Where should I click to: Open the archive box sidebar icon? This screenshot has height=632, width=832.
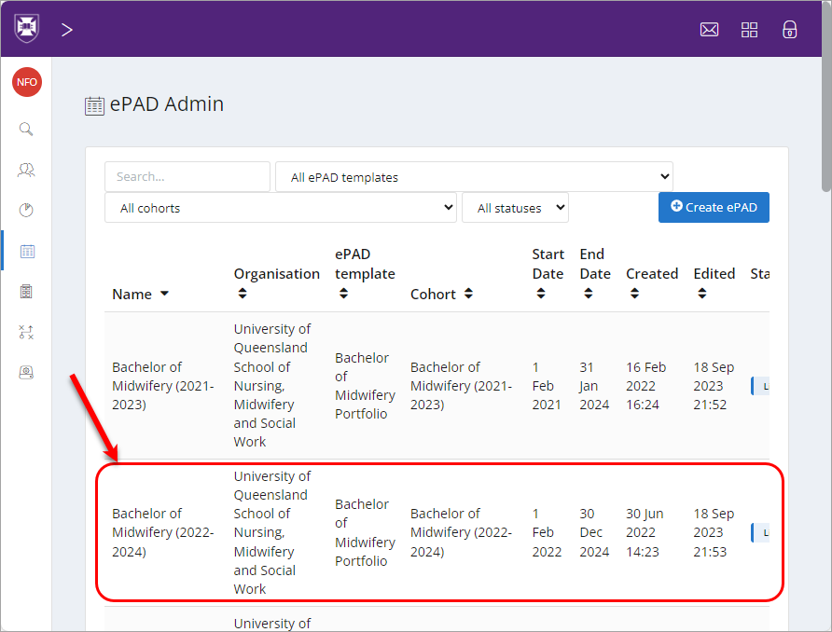point(26,372)
